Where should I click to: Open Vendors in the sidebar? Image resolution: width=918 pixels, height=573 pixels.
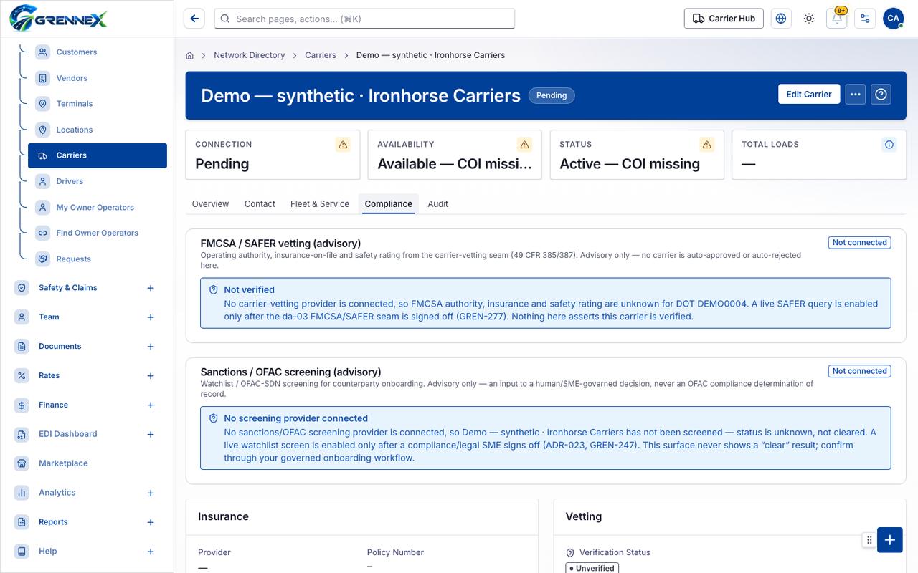tap(98, 78)
